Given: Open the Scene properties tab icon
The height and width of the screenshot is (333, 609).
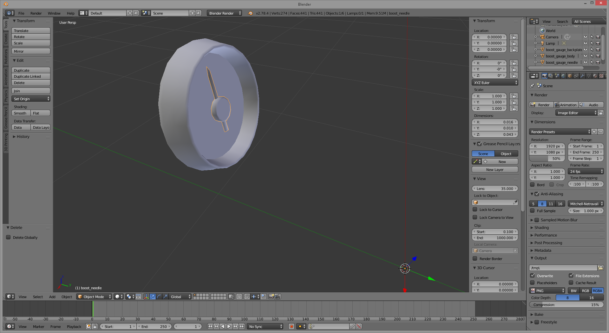Looking at the screenshot, I should 557,76.
